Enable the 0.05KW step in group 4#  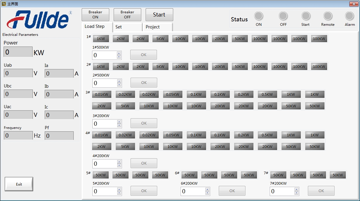coord(173,135)
